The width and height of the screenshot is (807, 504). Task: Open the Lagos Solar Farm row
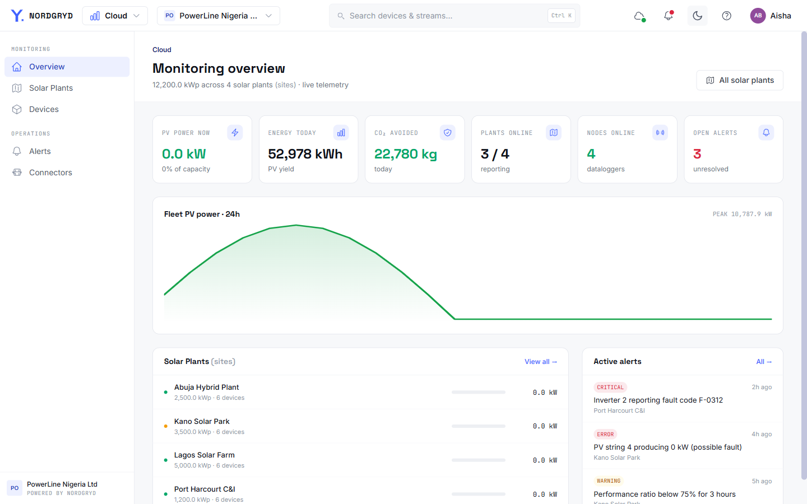360,460
